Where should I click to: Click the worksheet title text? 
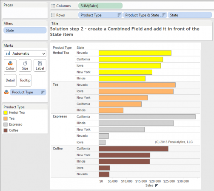(125, 31)
